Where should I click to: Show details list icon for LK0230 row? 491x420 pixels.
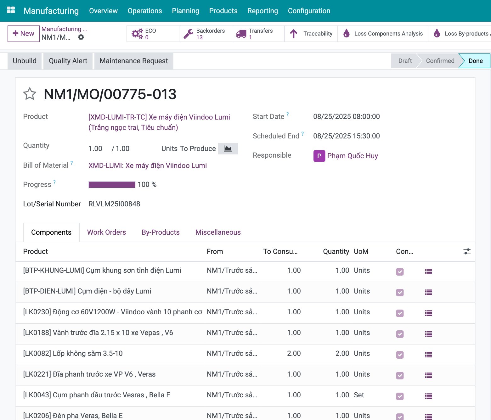coord(428,313)
